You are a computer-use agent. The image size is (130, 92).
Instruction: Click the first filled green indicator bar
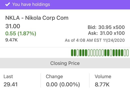72,53
